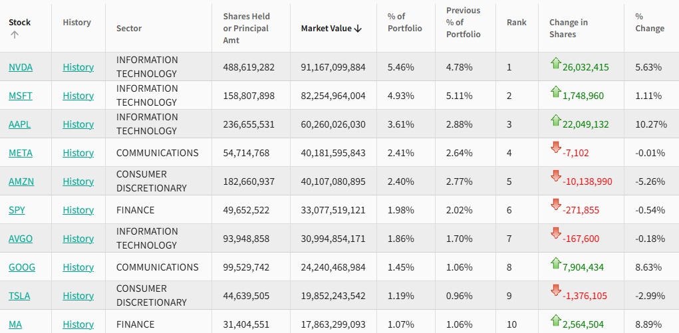
Task: View History for MSFT
Action: tap(78, 96)
